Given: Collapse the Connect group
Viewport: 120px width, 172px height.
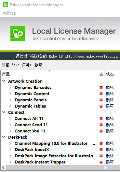Looking at the screenshot, I should (4, 112).
